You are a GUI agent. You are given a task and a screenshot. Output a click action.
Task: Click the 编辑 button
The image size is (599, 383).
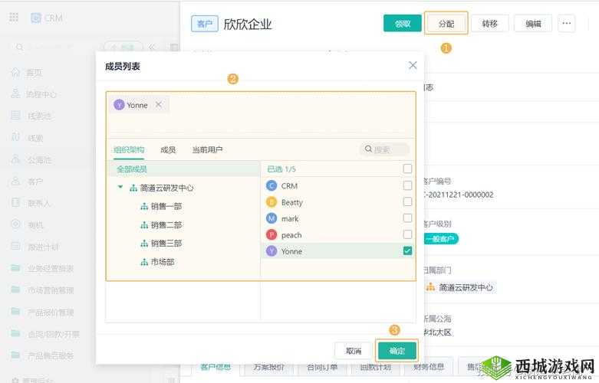pyautogui.click(x=533, y=24)
